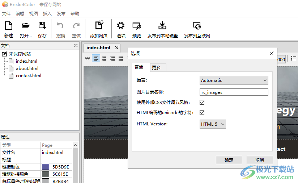Image resolution: width=298 pixels, height=183 pixels.
Task: Add a page with the 添加网页 icon
Action: pyautogui.click(x=99, y=25)
